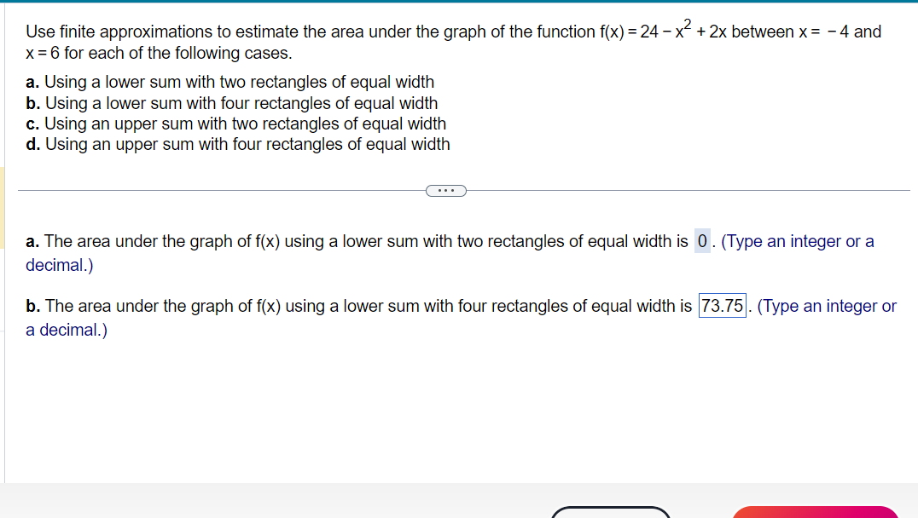This screenshot has height=518, width=918.
Task: Collapse the answer section using the ellipsis control
Action: pos(446,190)
